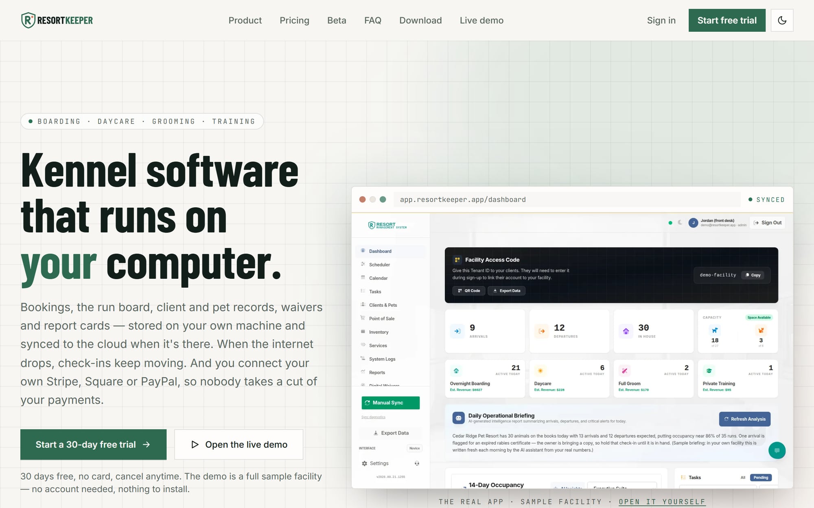Select the All tasks filter
Image resolution: width=814 pixels, height=508 pixels.
[x=743, y=478]
